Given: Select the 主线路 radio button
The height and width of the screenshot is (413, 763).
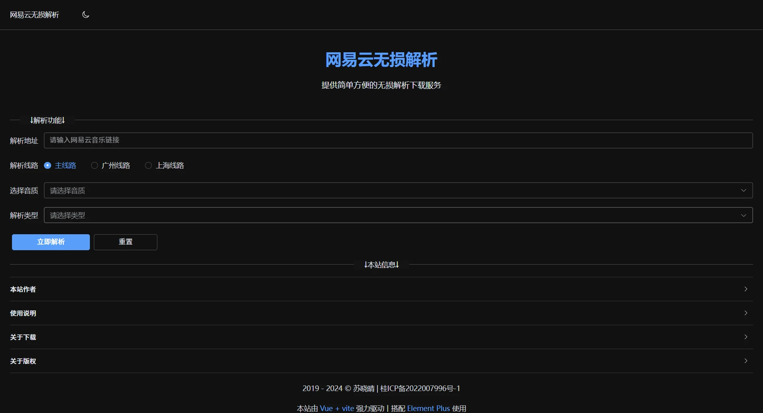Looking at the screenshot, I should [x=60, y=165].
